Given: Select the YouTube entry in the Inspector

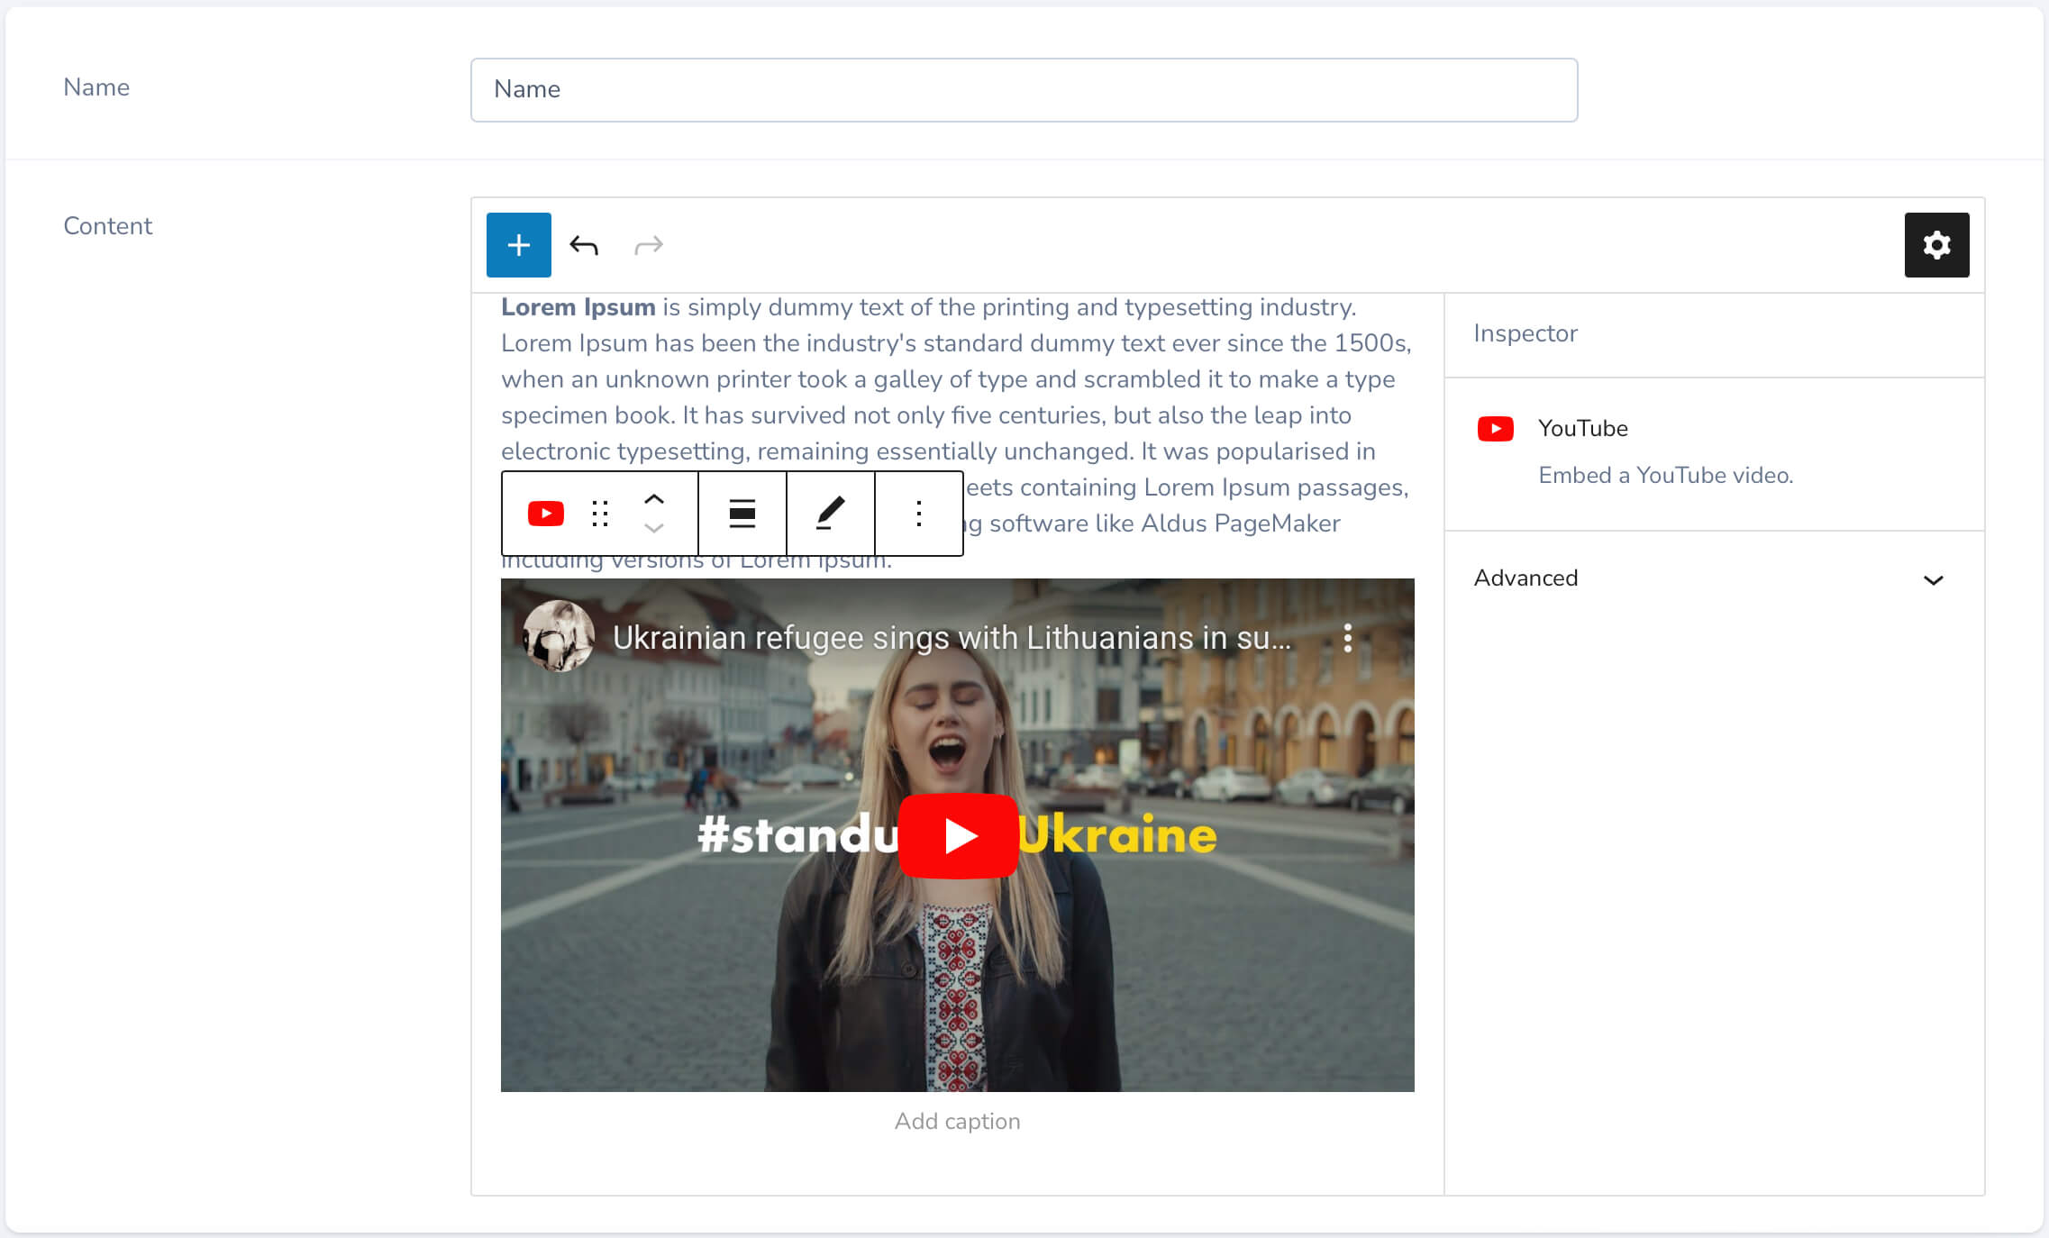Looking at the screenshot, I should click(x=1582, y=428).
